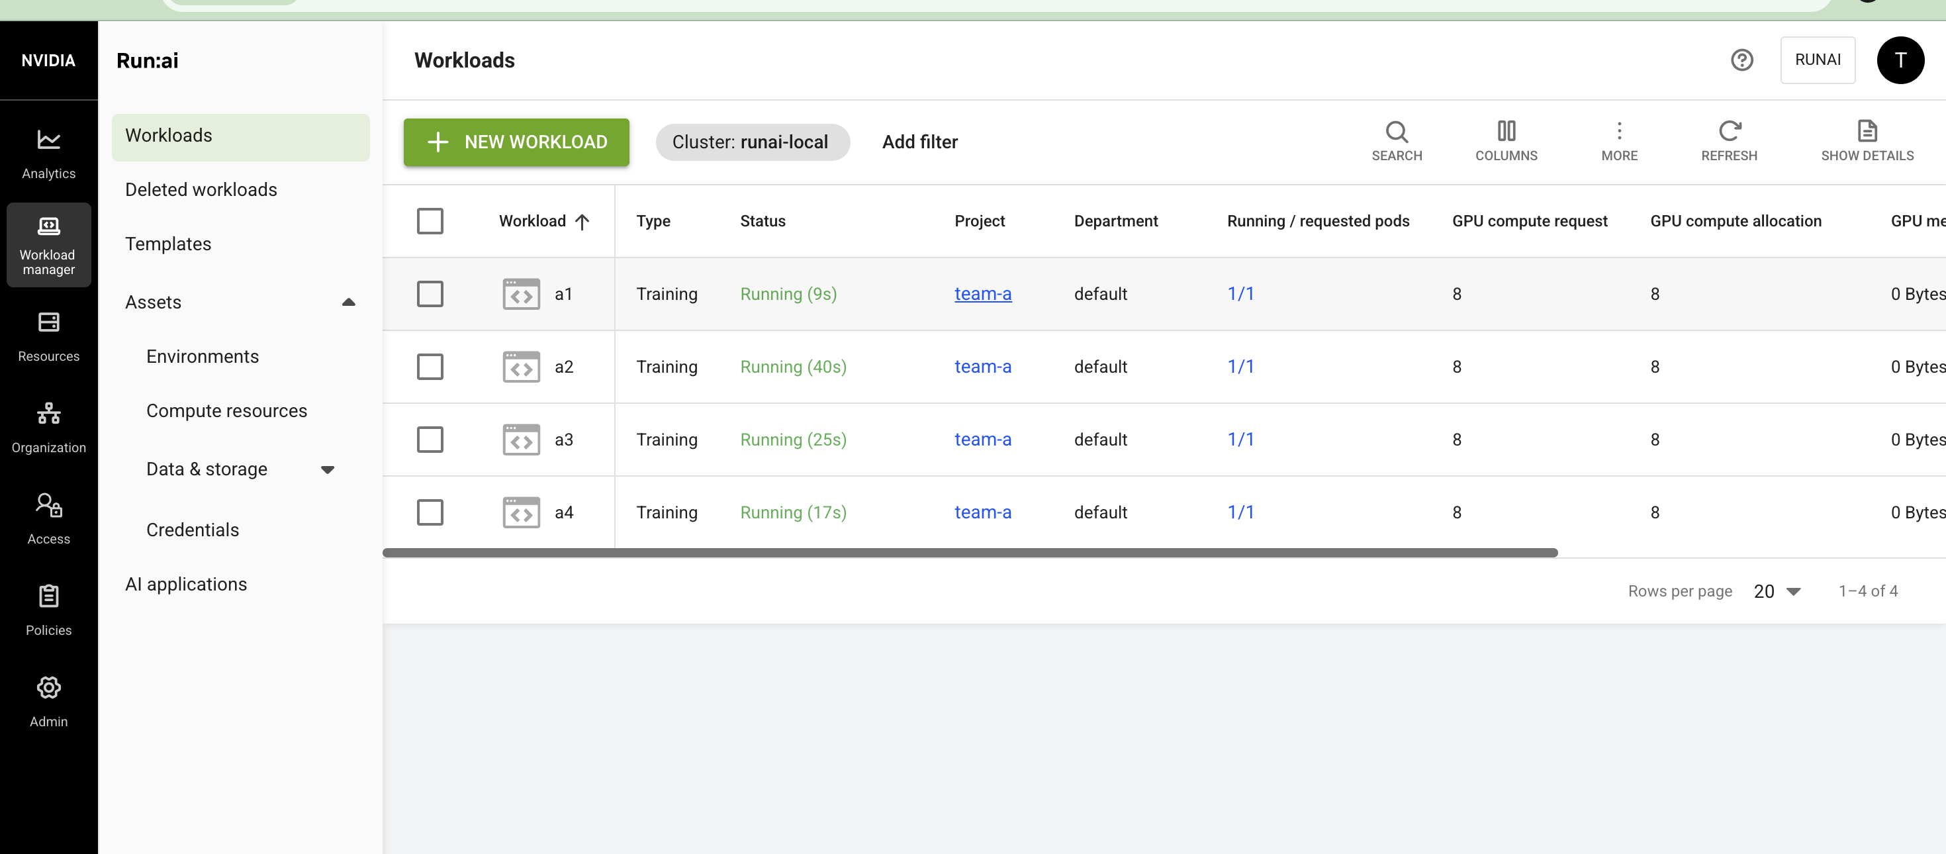
Task: Go to the Organization sidebar section
Action: (x=48, y=428)
